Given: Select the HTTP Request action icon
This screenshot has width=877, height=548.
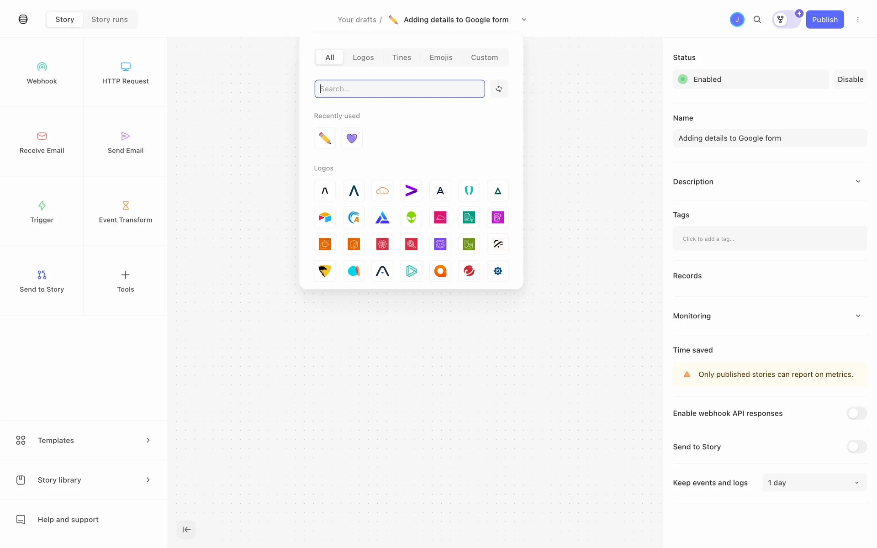Looking at the screenshot, I should [x=125, y=67].
